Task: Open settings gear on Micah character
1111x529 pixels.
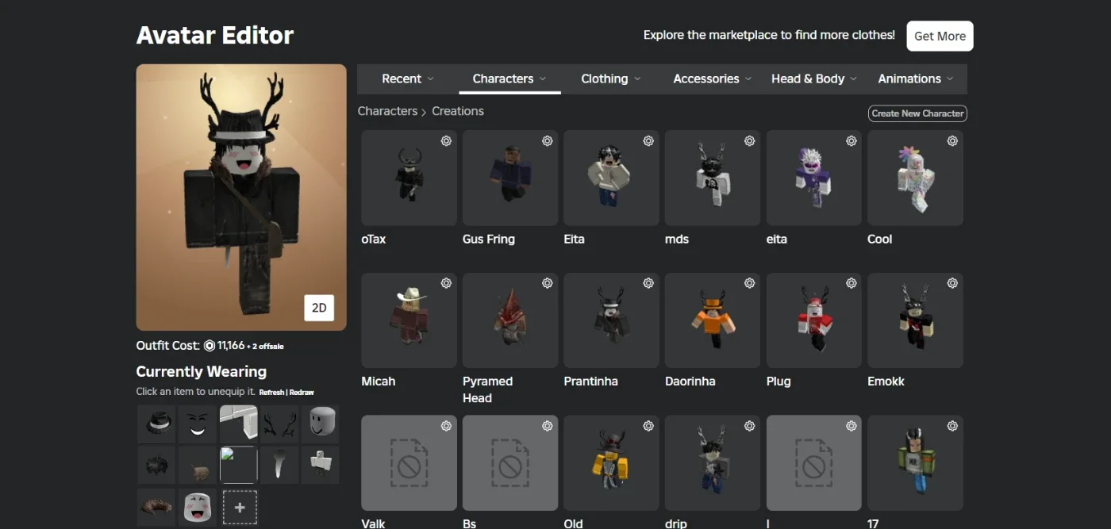Action: [x=446, y=283]
